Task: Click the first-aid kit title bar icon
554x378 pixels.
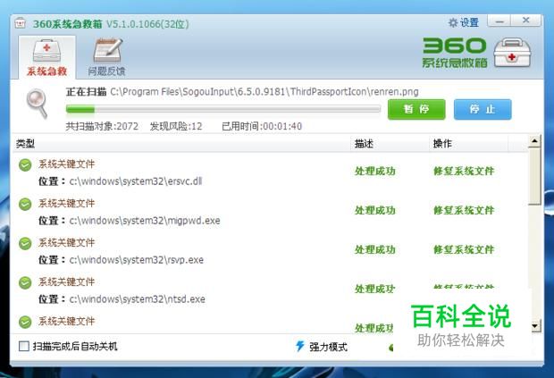Action: (x=21, y=23)
